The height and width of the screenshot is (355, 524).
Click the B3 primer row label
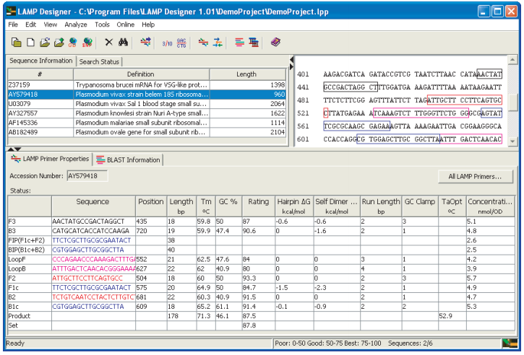tap(30, 231)
